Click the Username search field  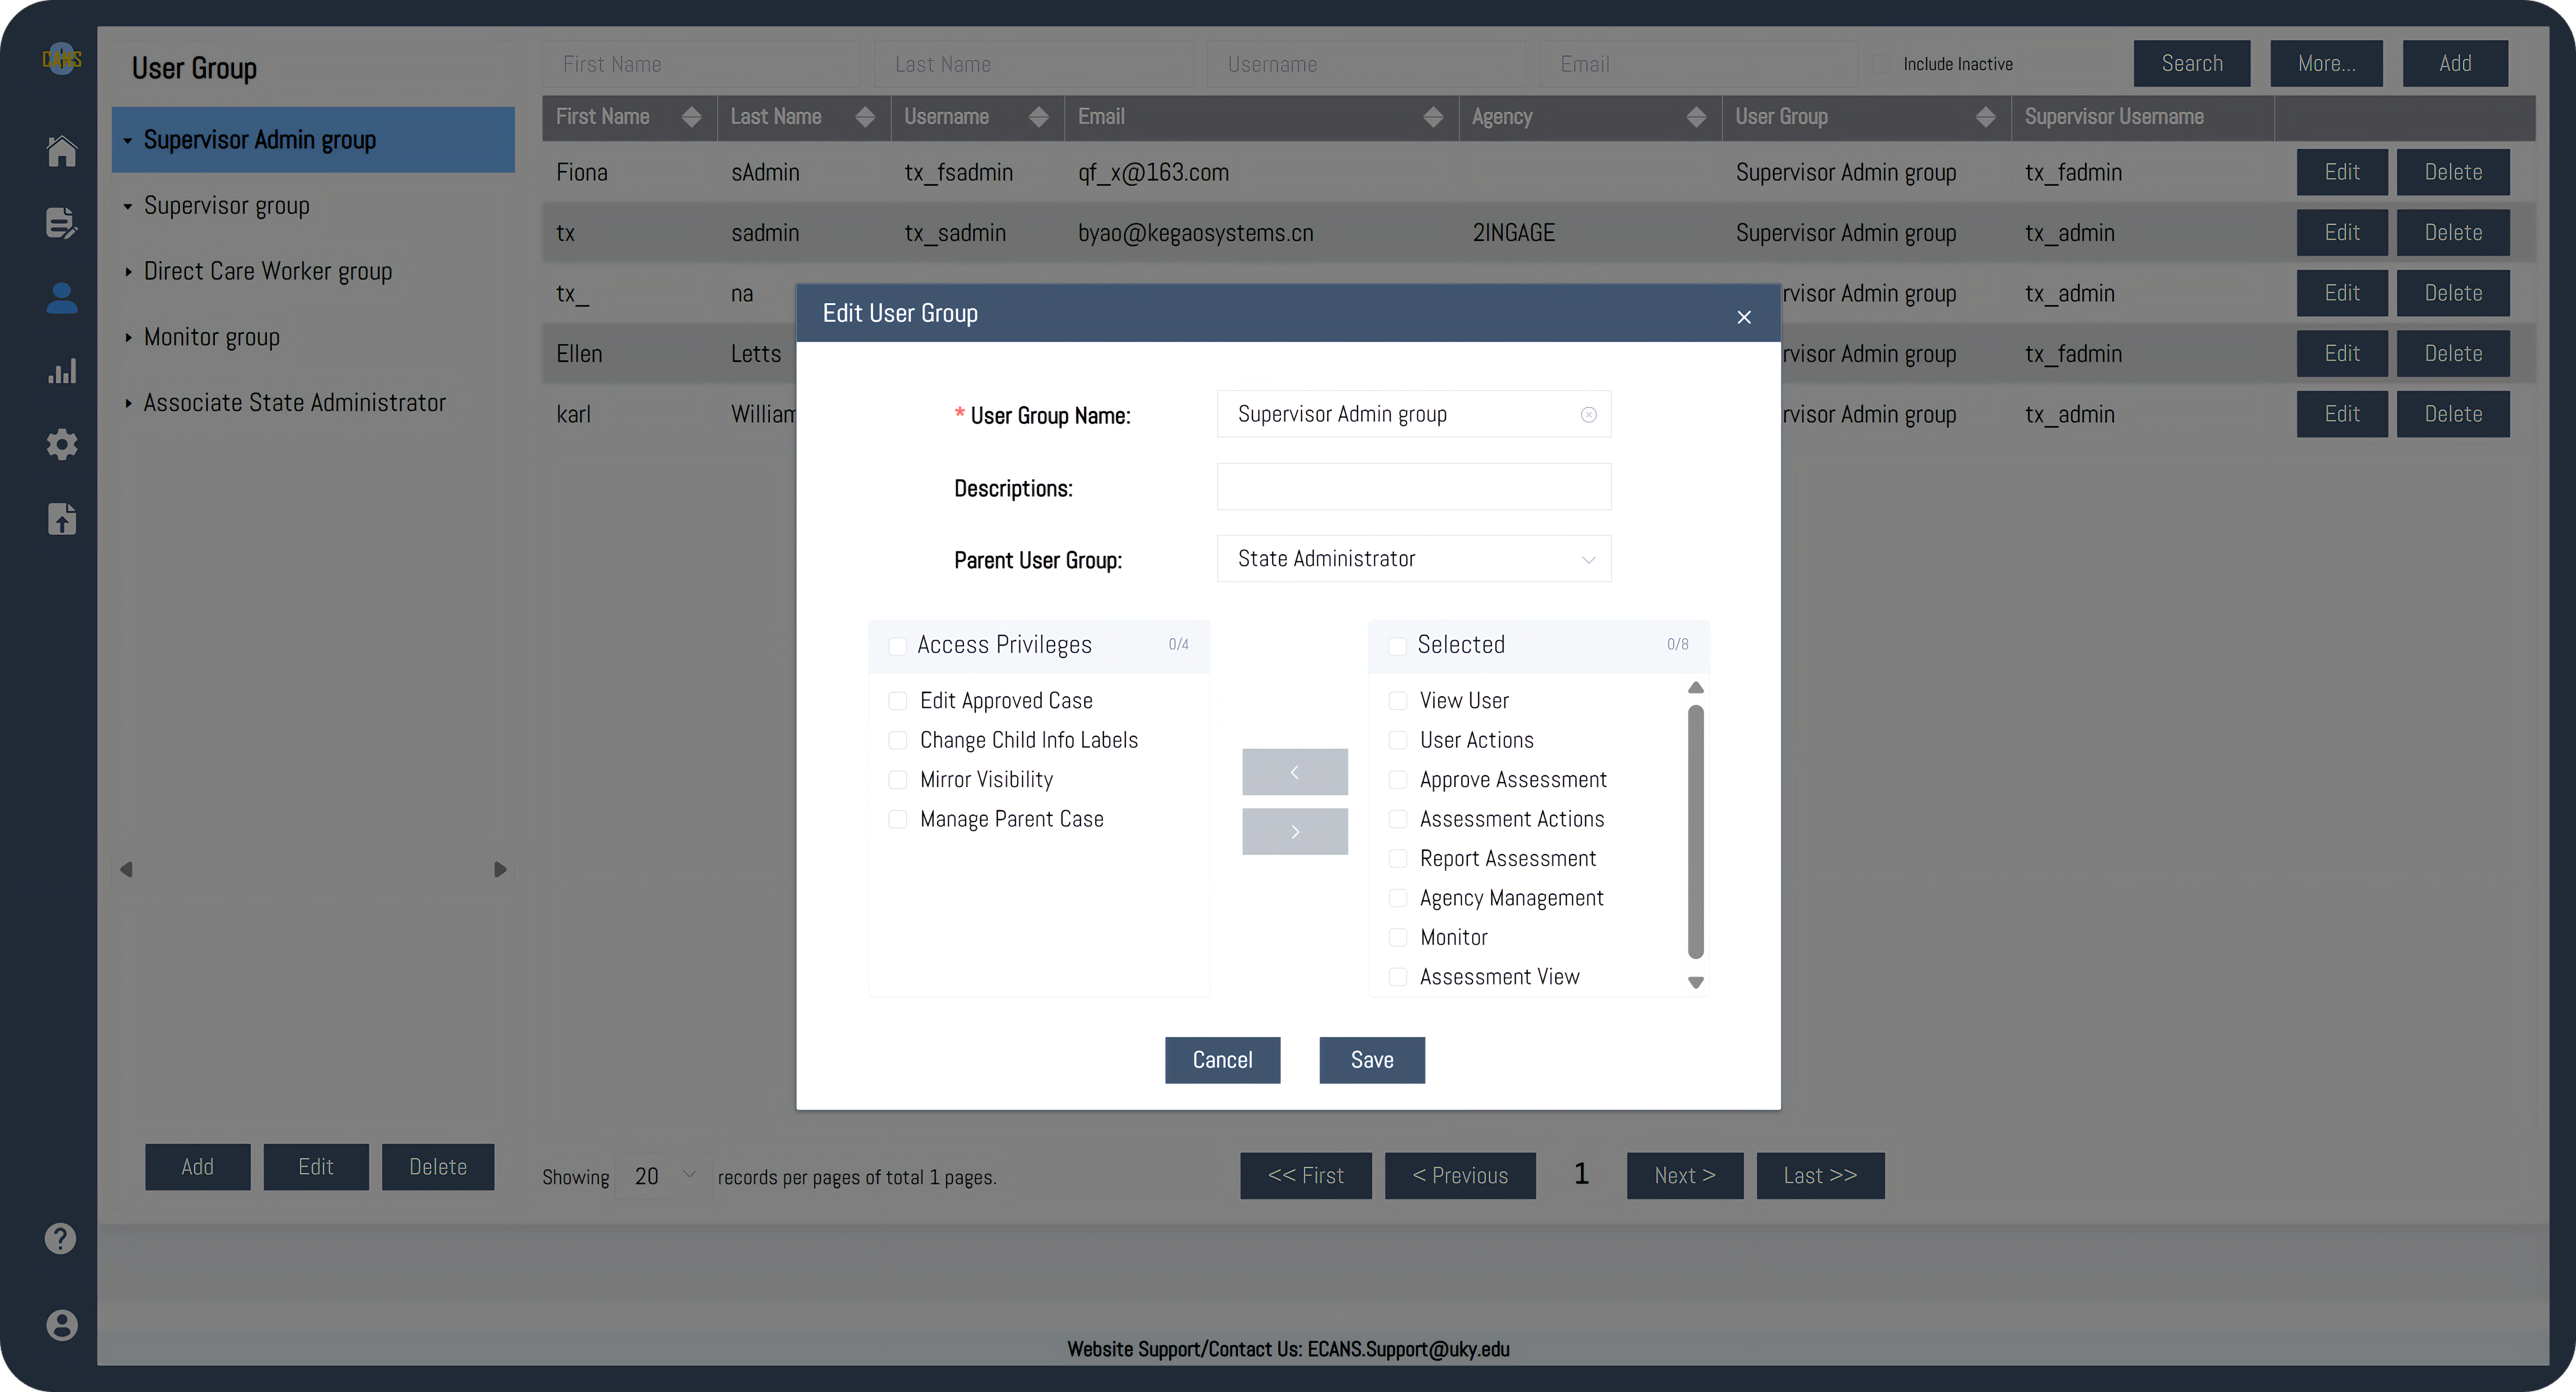[1366, 64]
